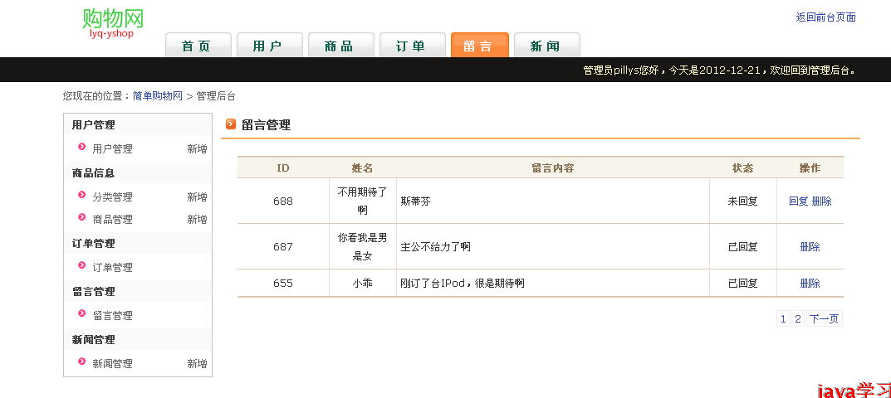Click the 留言内容 column header
Viewport: 891px width, 398px height.
point(553,168)
